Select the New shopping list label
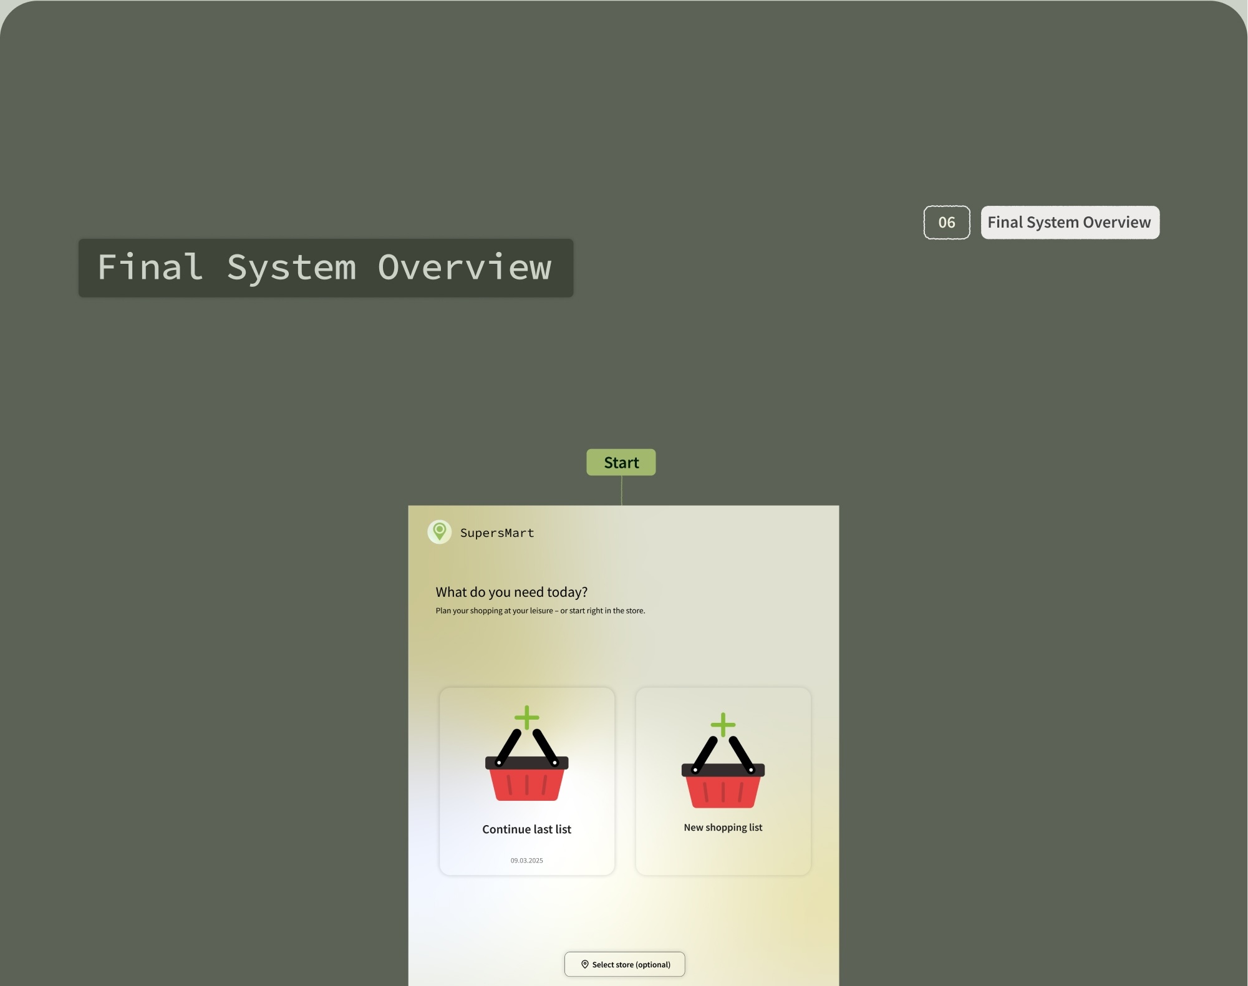Viewport: 1248px width, 986px height. 723,828
